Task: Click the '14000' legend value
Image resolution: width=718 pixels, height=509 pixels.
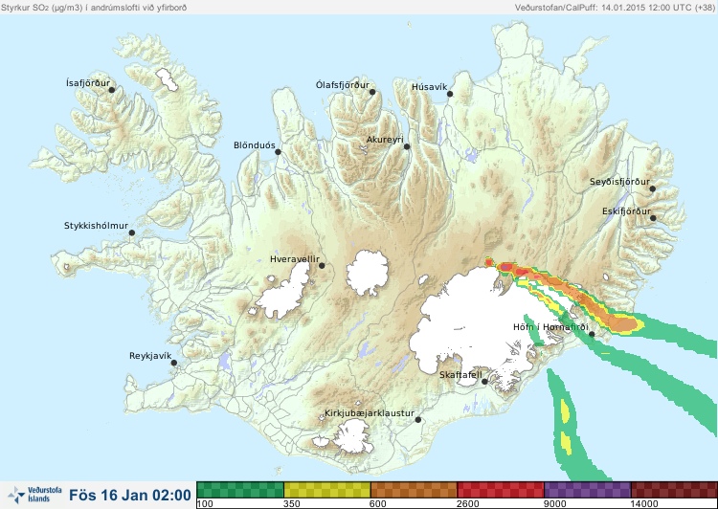Action: tap(644, 504)
